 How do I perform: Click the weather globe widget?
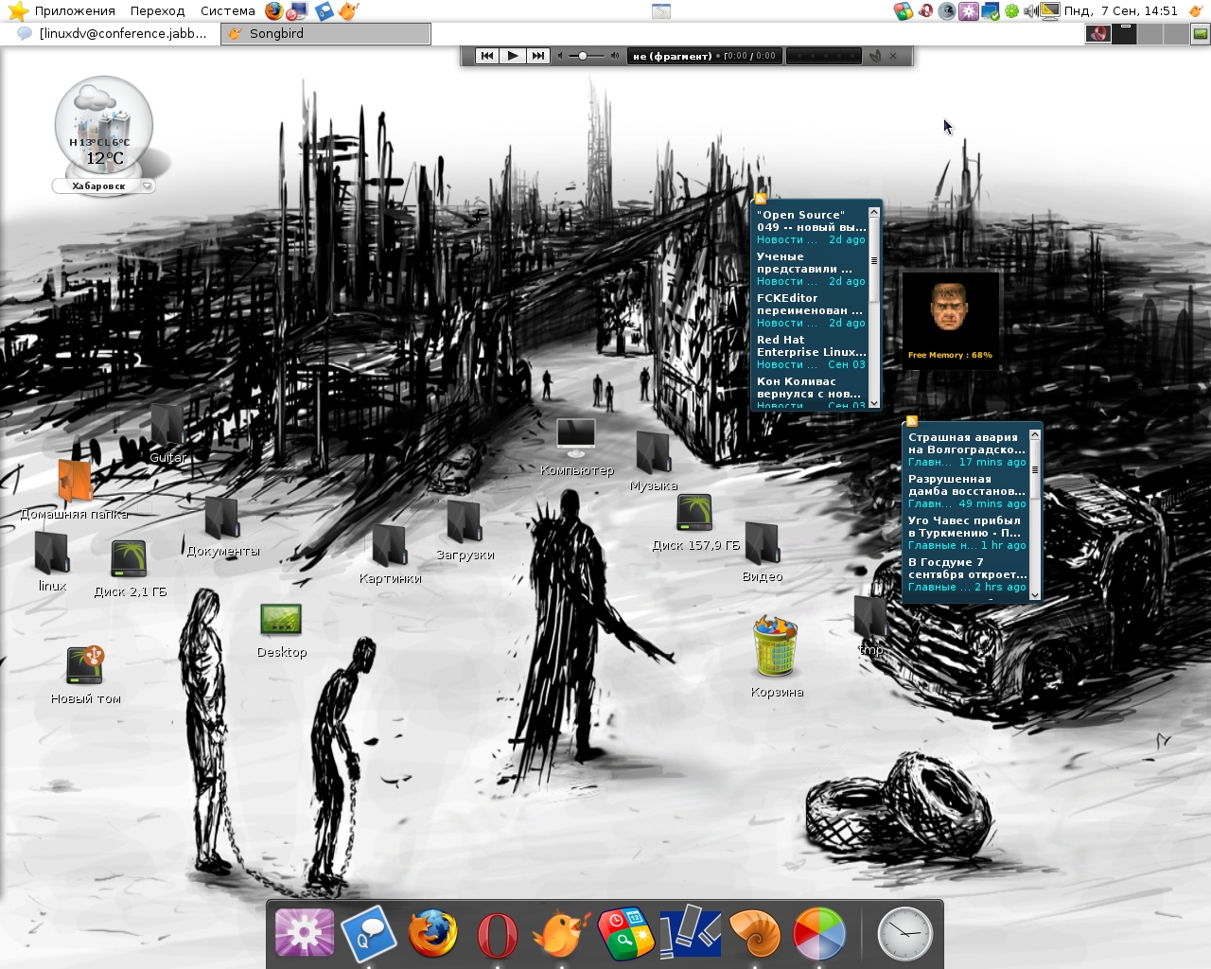point(104,126)
